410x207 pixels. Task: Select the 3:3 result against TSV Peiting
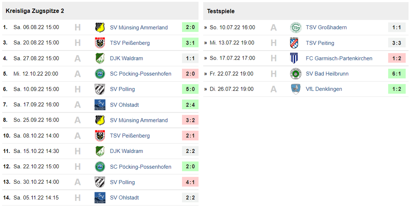click(397, 43)
